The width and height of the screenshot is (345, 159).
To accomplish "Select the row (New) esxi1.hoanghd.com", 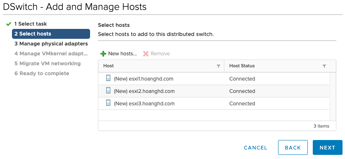I will [x=214, y=79].
